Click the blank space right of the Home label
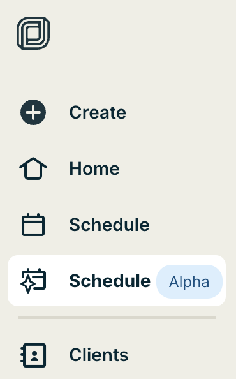 [x=175, y=168]
